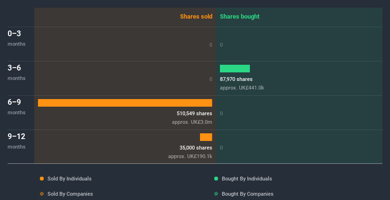Click the 87,970 shares value
Viewport: 390px width, 200px height.
[236, 79]
